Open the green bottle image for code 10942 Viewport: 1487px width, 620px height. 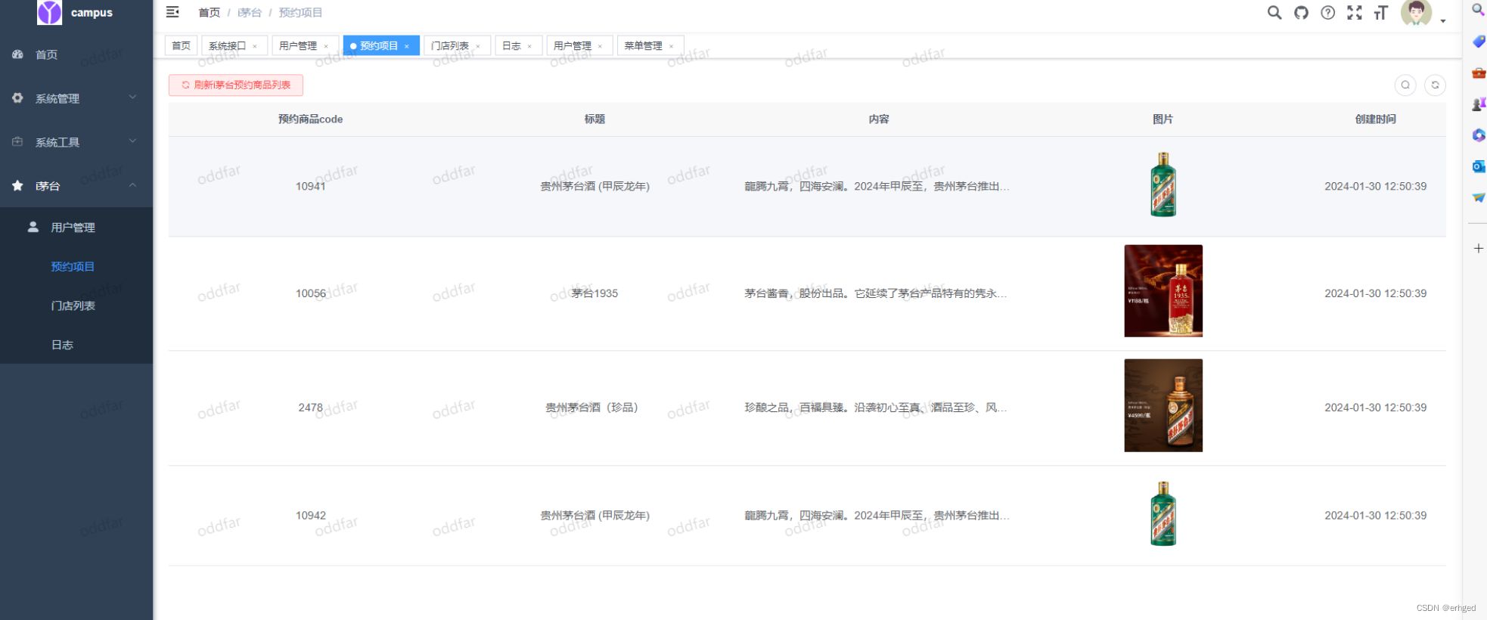[x=1163, y=513]
